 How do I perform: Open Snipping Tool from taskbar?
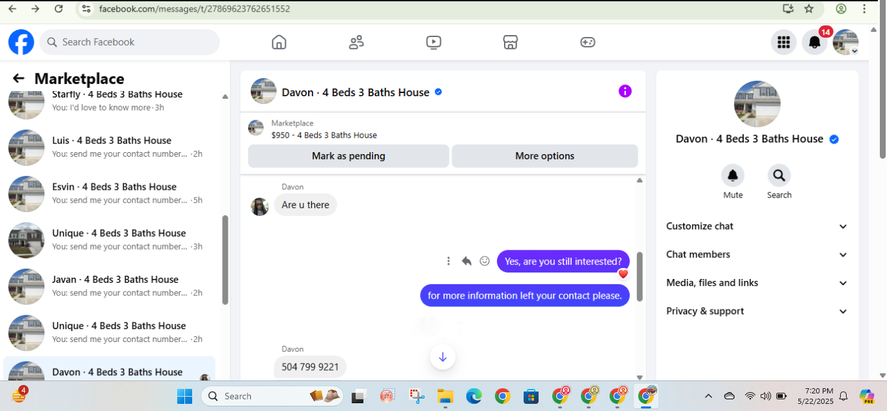point(416,396)
